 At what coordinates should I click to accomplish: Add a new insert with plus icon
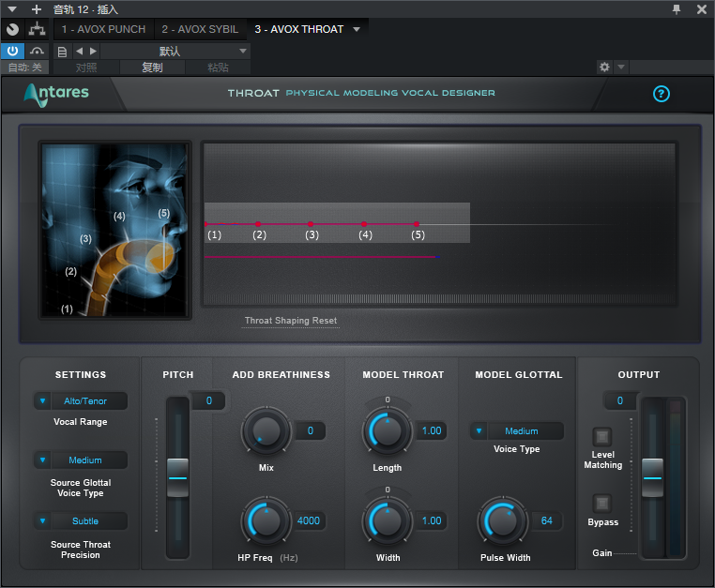pos(37,9)
